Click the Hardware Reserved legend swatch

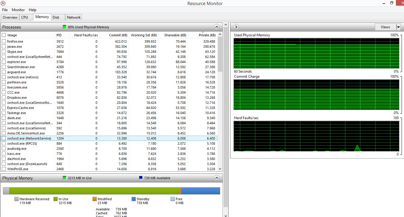pyautogui.click(x=17, y=199)
